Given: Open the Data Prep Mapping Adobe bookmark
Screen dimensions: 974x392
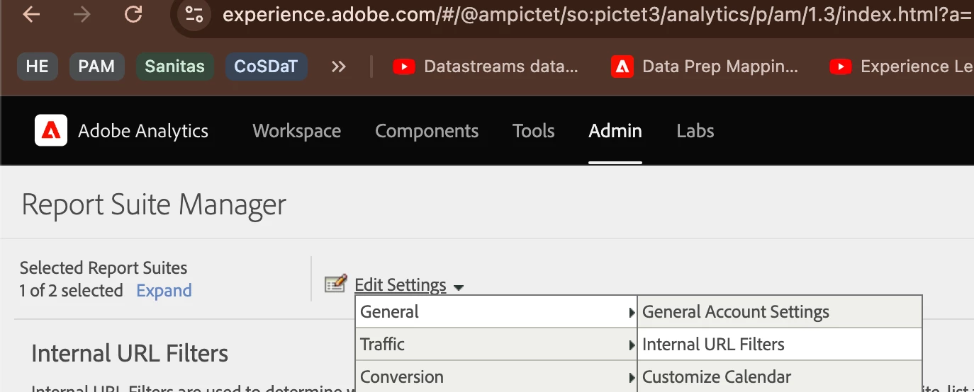Looking at the screenshot, I should pos(705,67).
